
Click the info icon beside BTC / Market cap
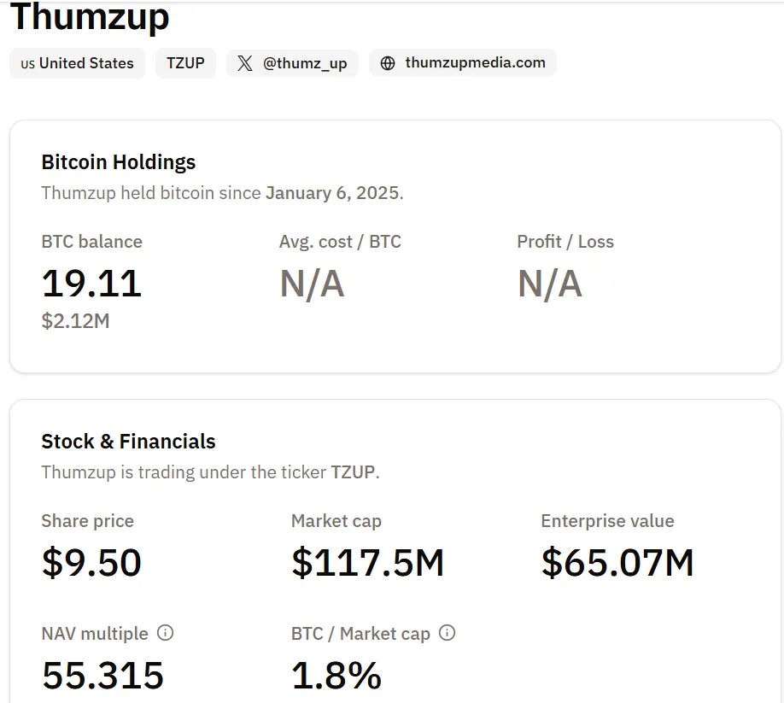point(447,633)
